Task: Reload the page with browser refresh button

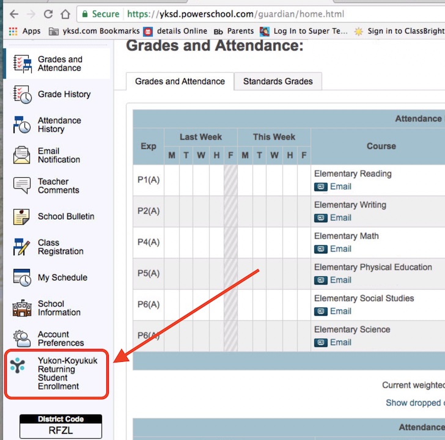Action: [48, 14]
